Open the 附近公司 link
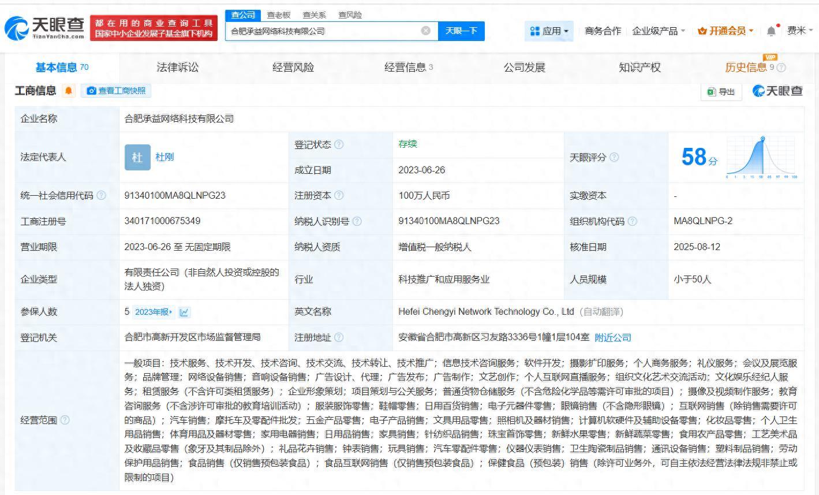 click(x=613, y=337)
